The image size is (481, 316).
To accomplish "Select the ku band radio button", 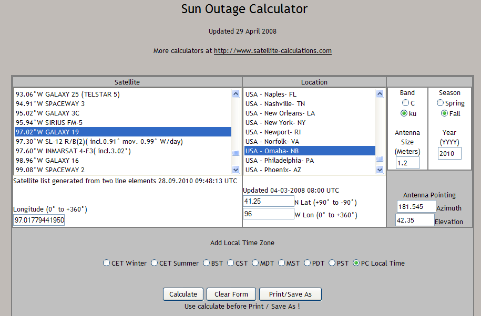I will coord(404,113).
